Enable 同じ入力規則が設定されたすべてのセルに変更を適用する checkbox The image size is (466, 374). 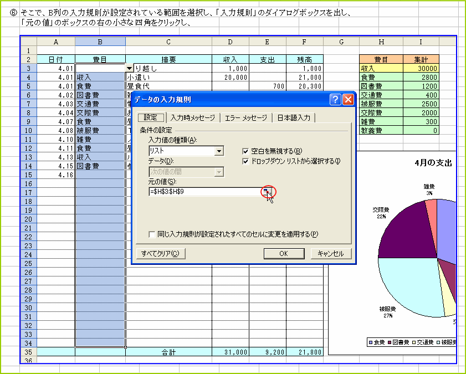[x=152, y=235]
